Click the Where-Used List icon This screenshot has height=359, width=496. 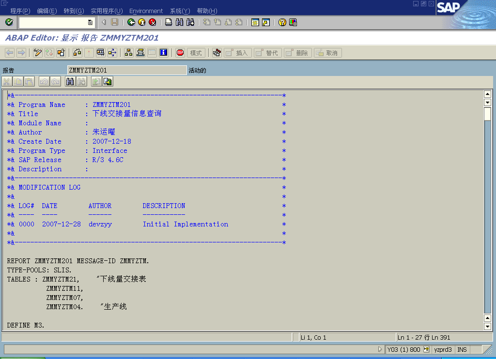112,52
